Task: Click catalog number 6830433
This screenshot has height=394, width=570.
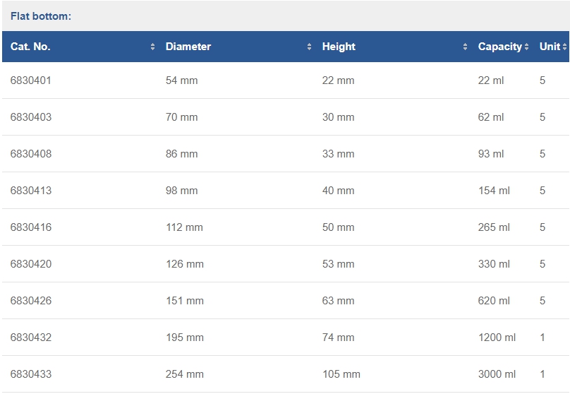Action: tap(31, 374)
